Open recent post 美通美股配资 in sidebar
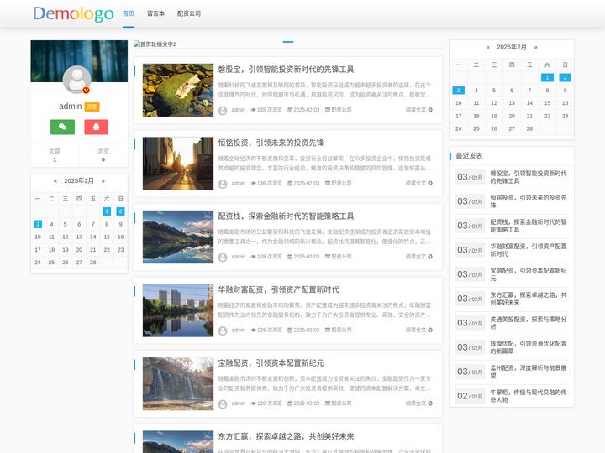 pos(529,323)
